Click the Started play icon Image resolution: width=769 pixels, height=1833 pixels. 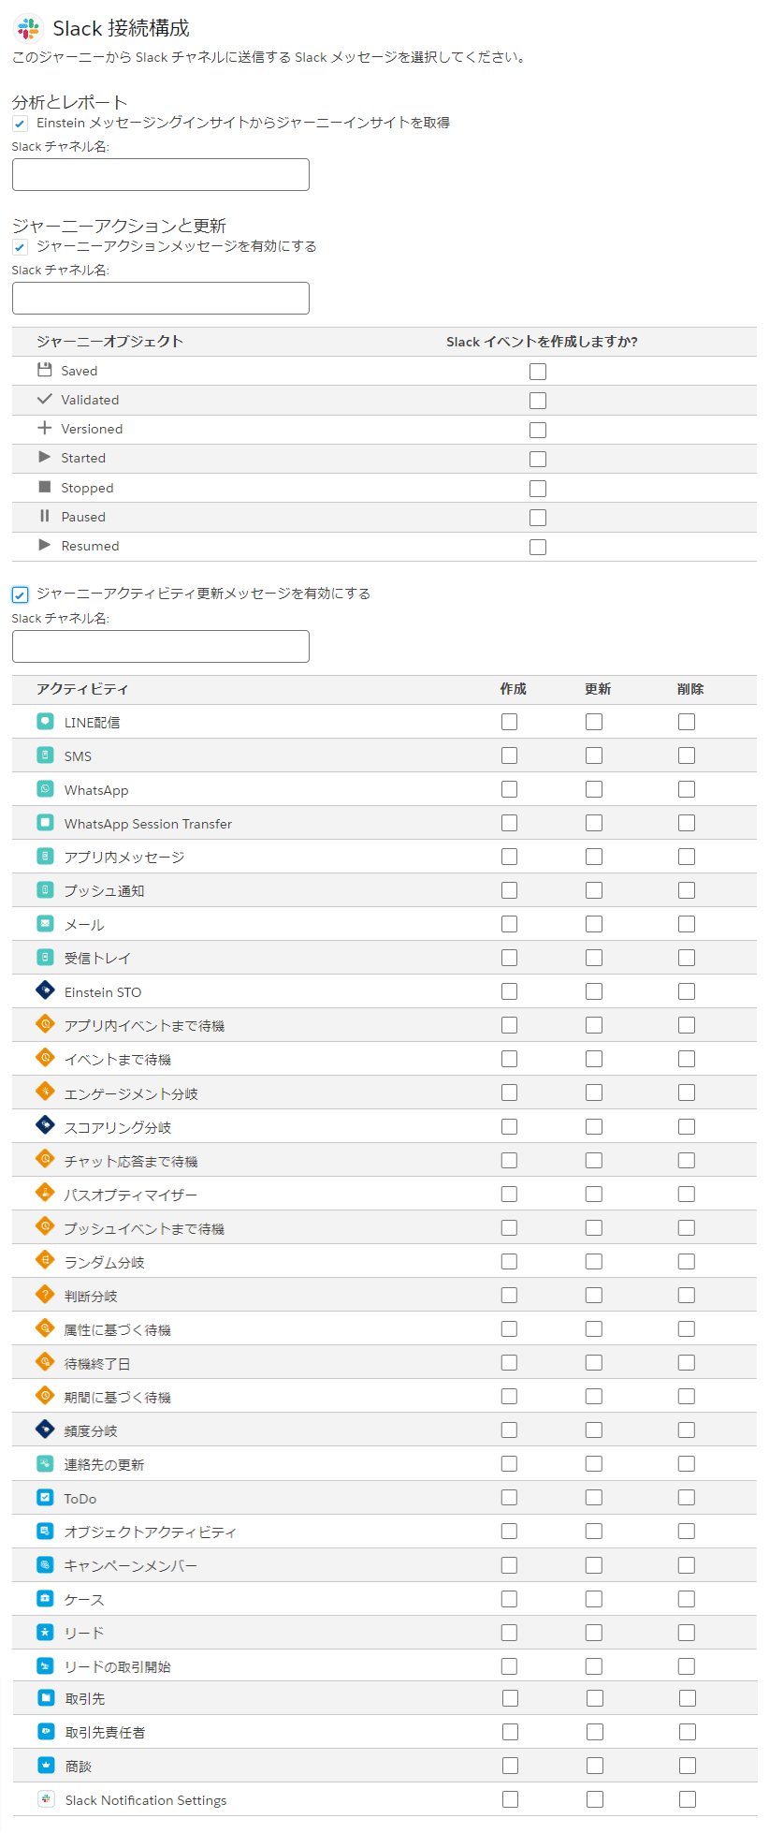click(x=44, y=457)
